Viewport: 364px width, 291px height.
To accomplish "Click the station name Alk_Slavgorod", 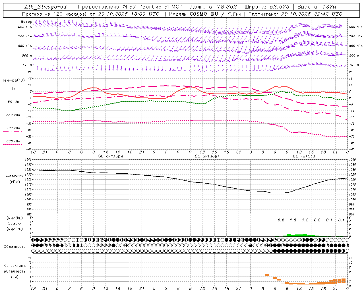I will pos(45,7).
